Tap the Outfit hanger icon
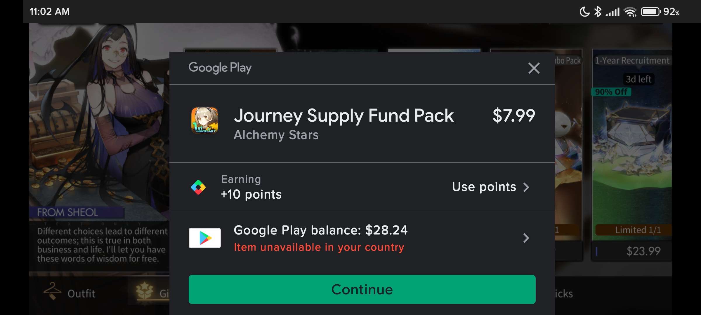 click(52, 291)
